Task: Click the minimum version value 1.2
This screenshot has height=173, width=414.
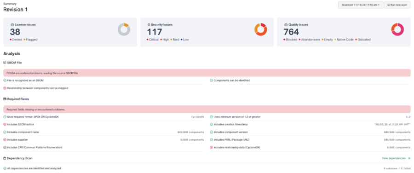Action: [408, 117]
